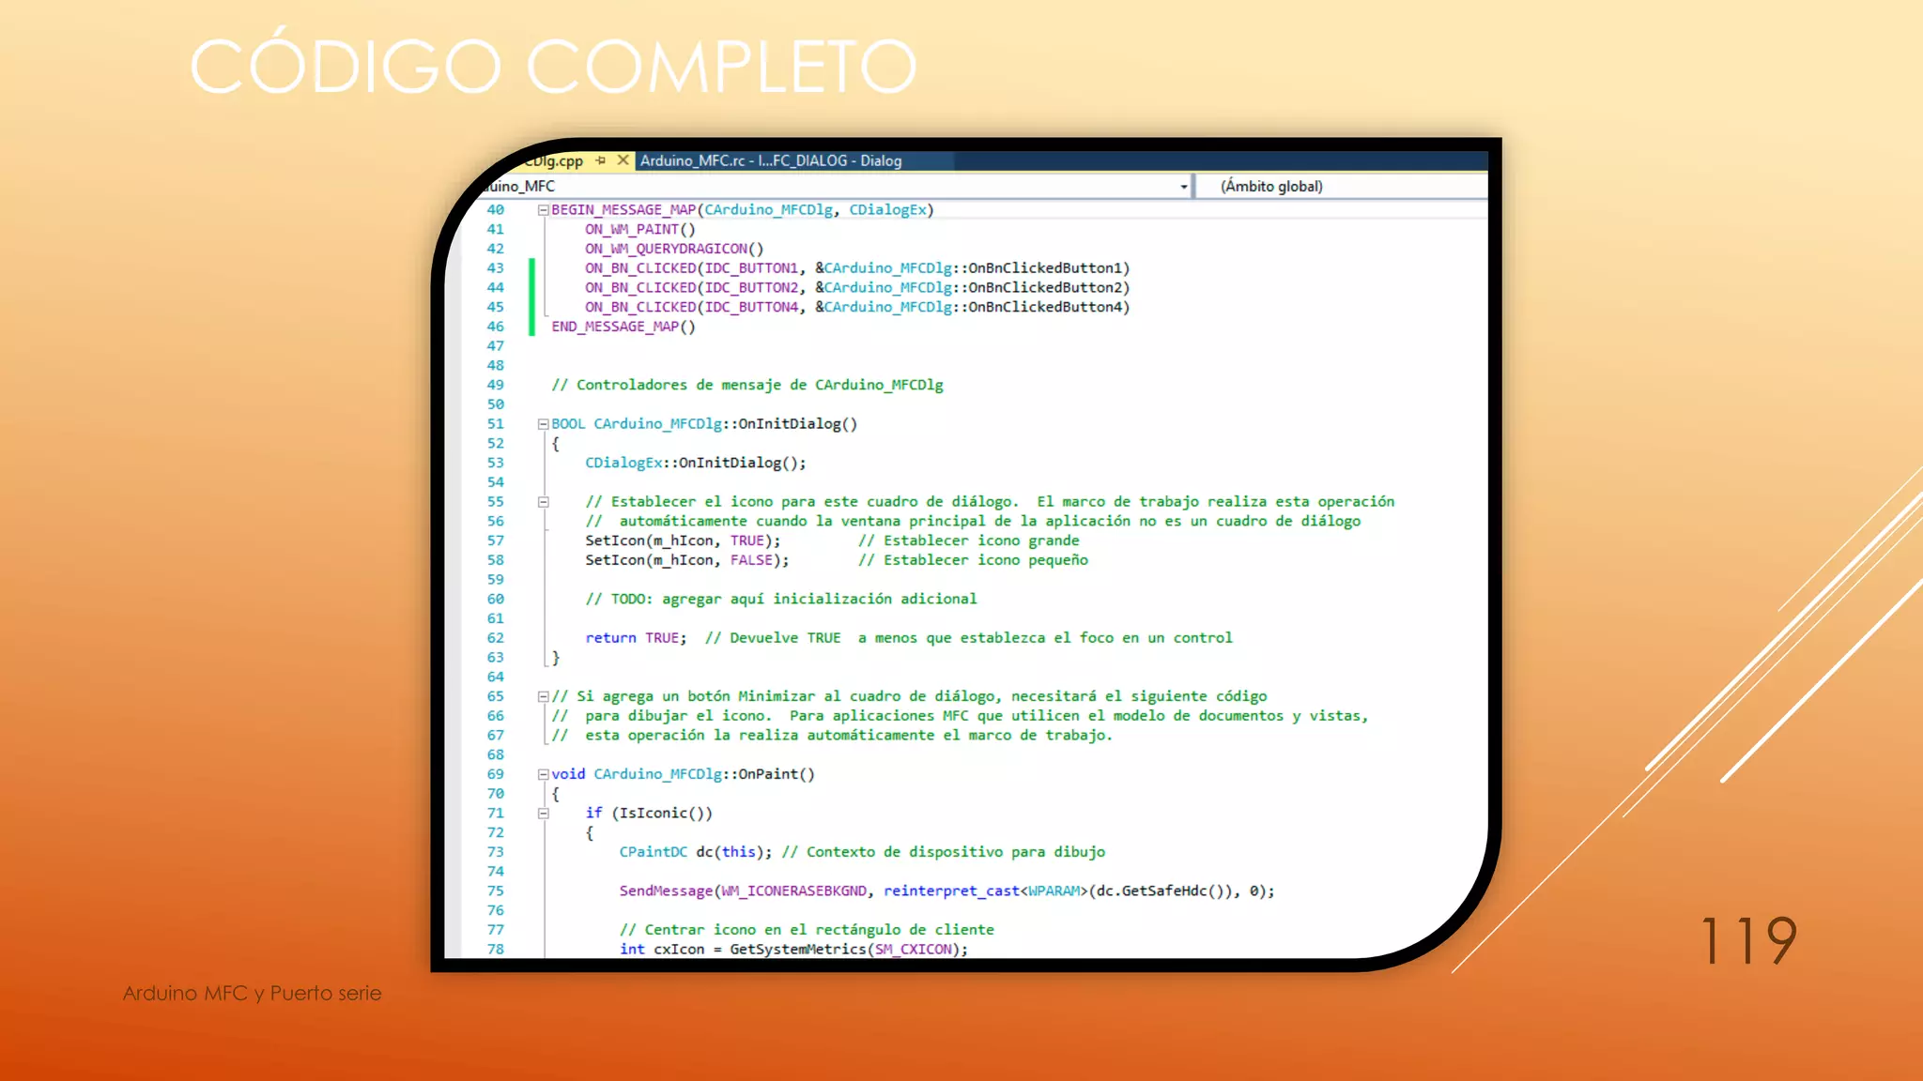Click the Centrar icono comment on line 77

(x=807, y=930)
